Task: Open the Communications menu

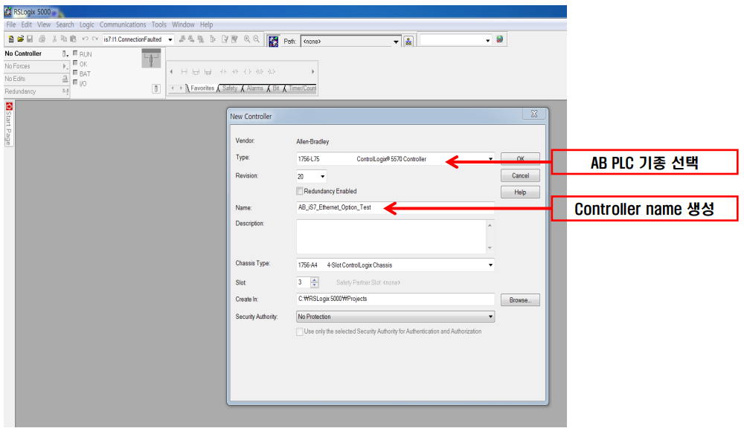Action: [x=122, y=25]
